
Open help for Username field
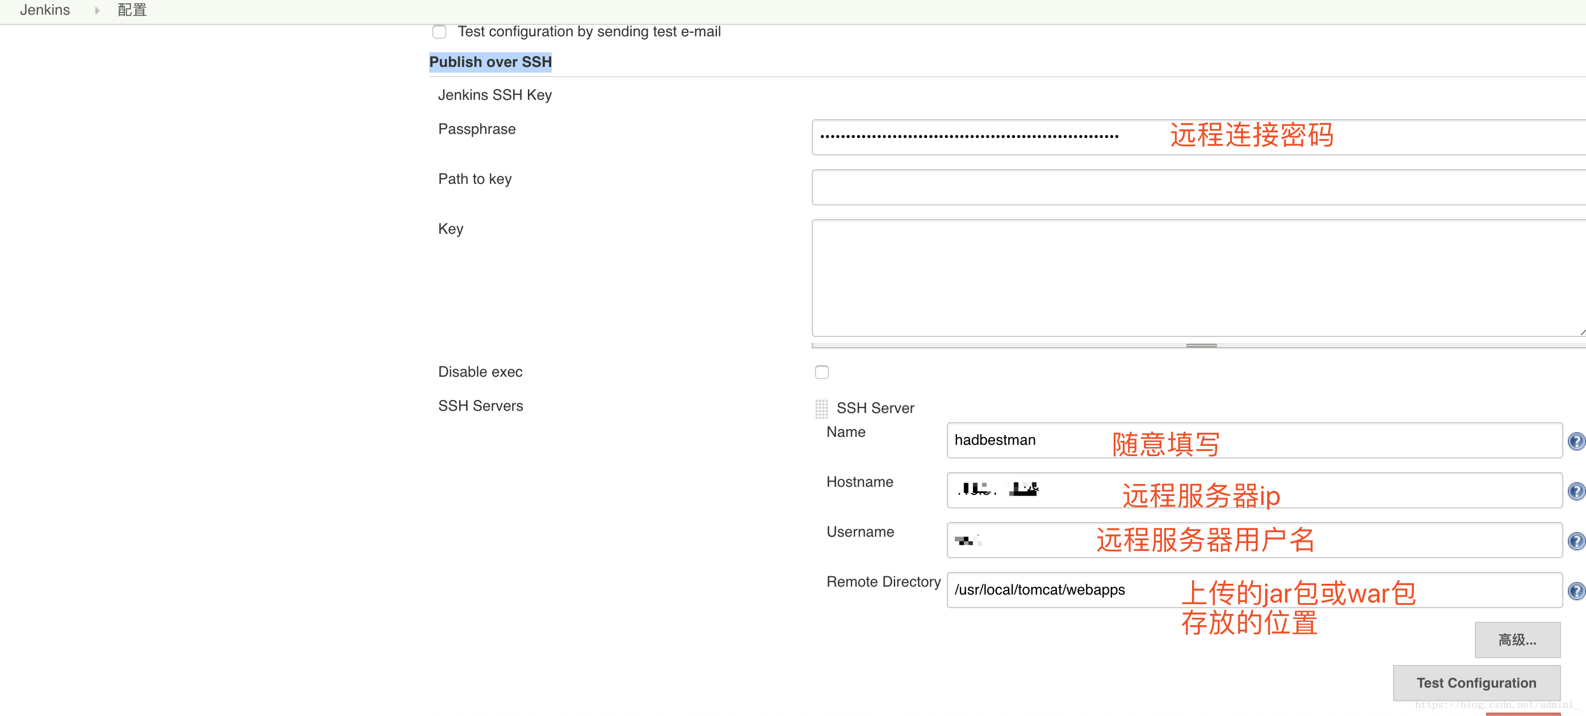(x=1576, y=541)
